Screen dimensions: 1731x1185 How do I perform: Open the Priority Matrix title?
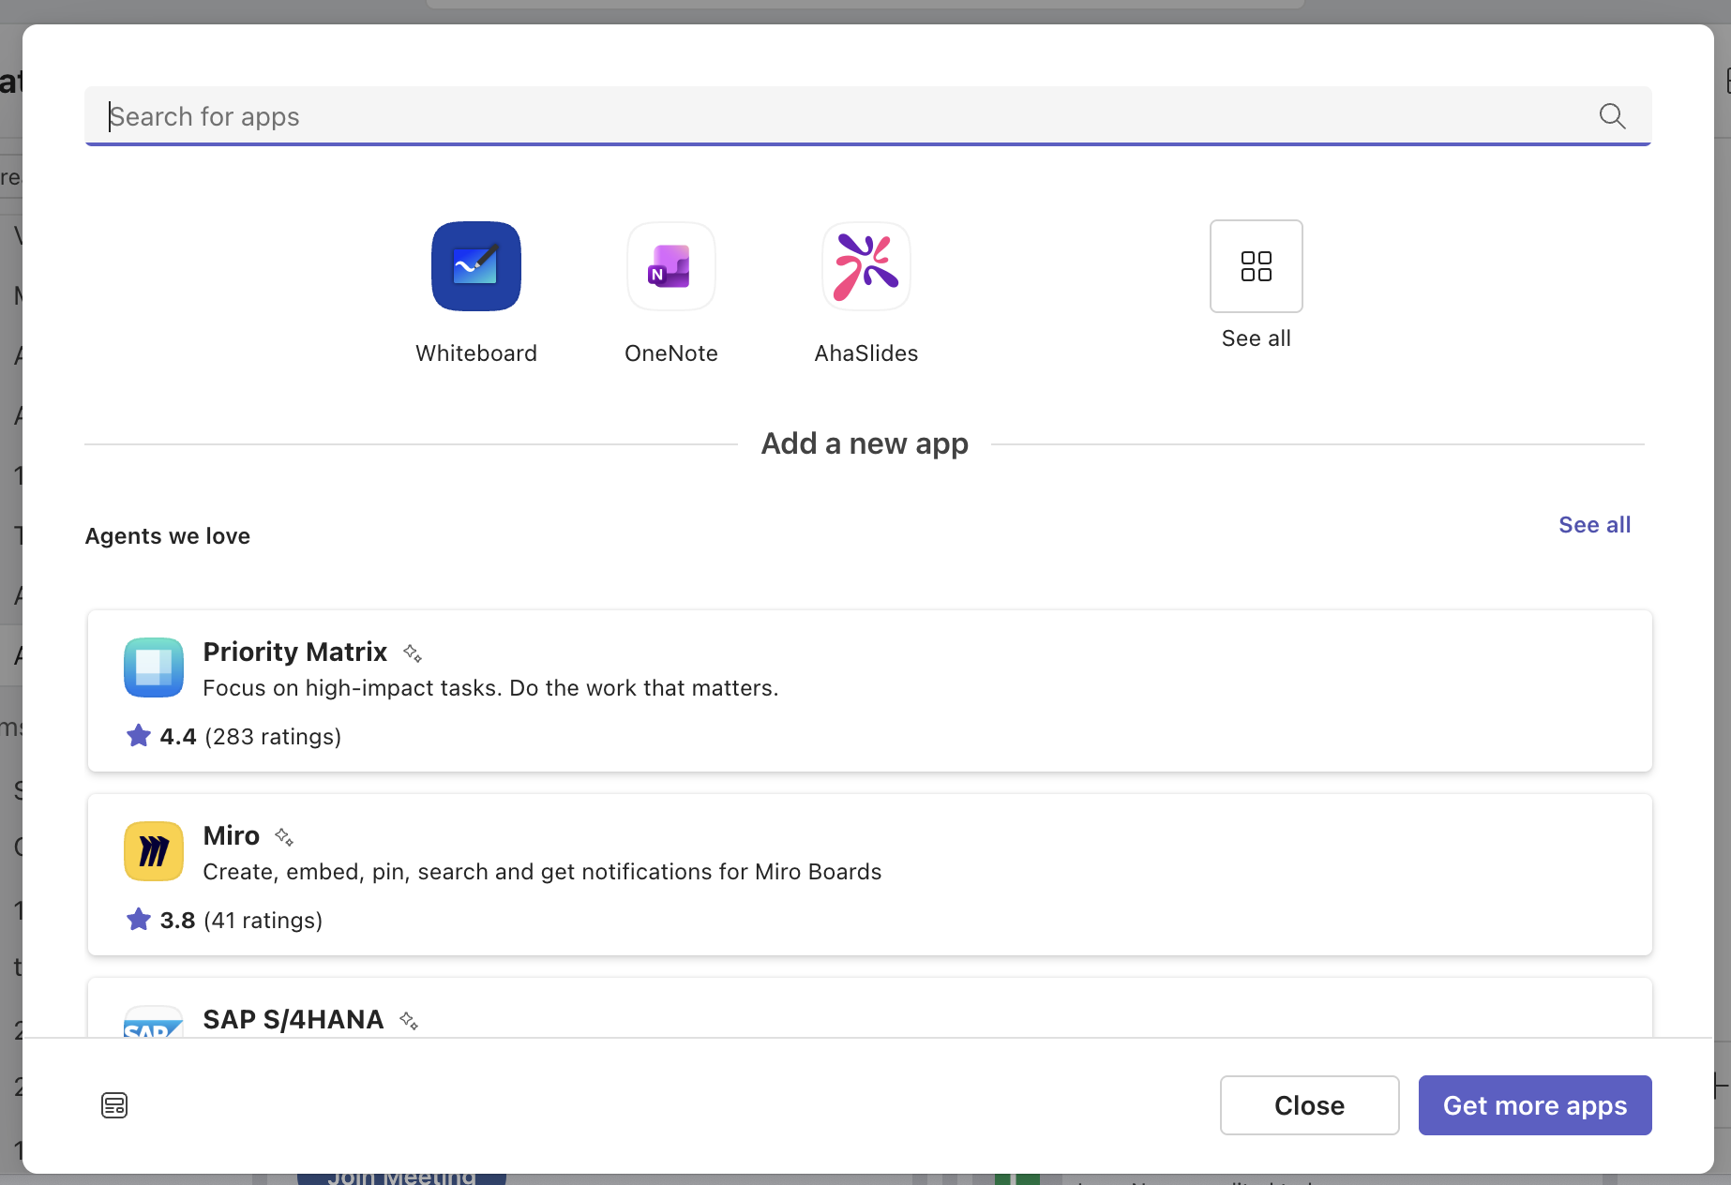click(295, 652)
